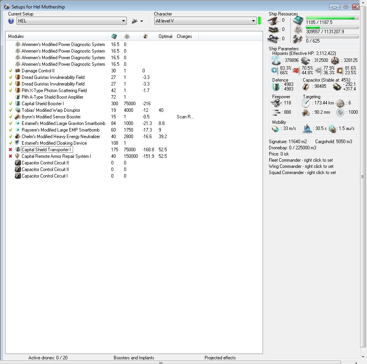
Task: Click the drone bandwidth 0 / 625 bar
Action: pos(332,36)
